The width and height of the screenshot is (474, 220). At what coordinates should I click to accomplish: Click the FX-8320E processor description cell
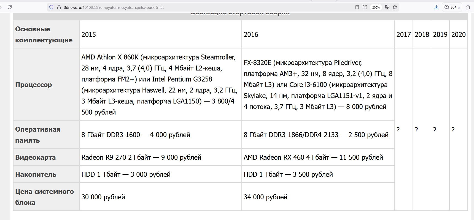point(318,85)
